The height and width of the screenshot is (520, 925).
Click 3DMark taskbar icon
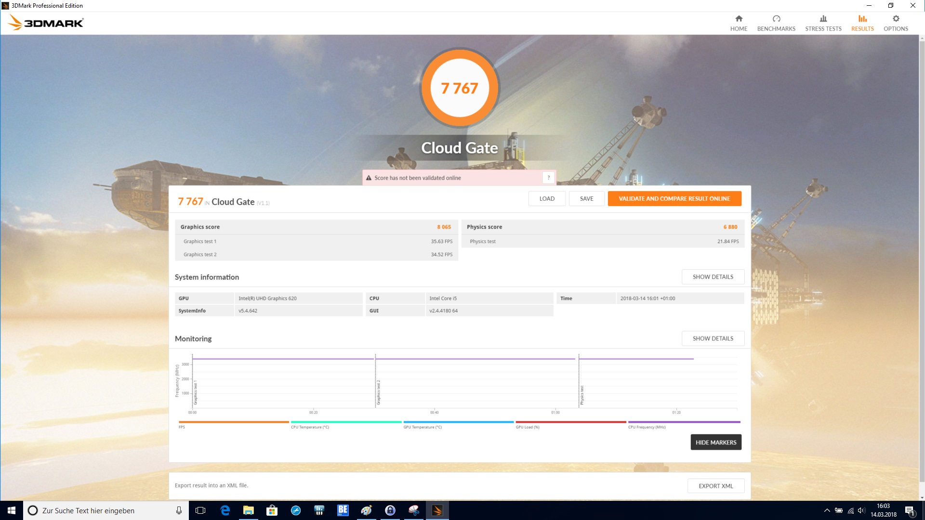pyautogui.click(x=437, y=510)
